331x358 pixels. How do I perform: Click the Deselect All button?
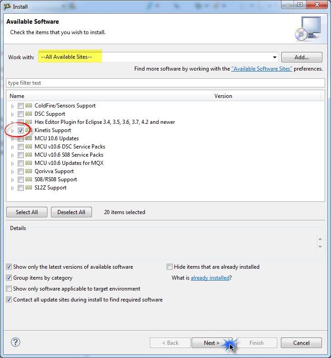(x=71, y=212)
